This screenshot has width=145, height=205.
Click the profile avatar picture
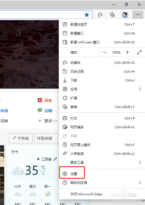(x=125, y=15)
